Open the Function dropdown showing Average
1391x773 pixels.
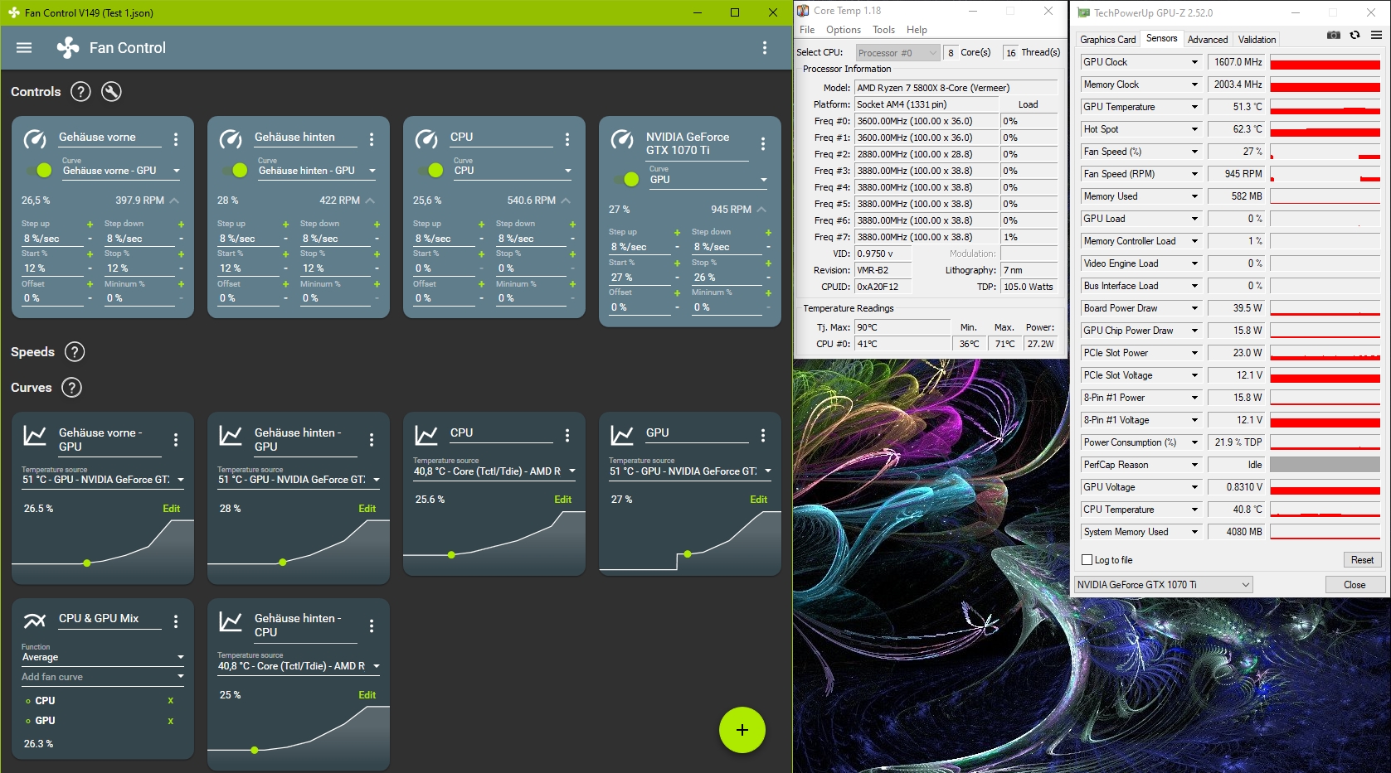click(x=103, y=657)
